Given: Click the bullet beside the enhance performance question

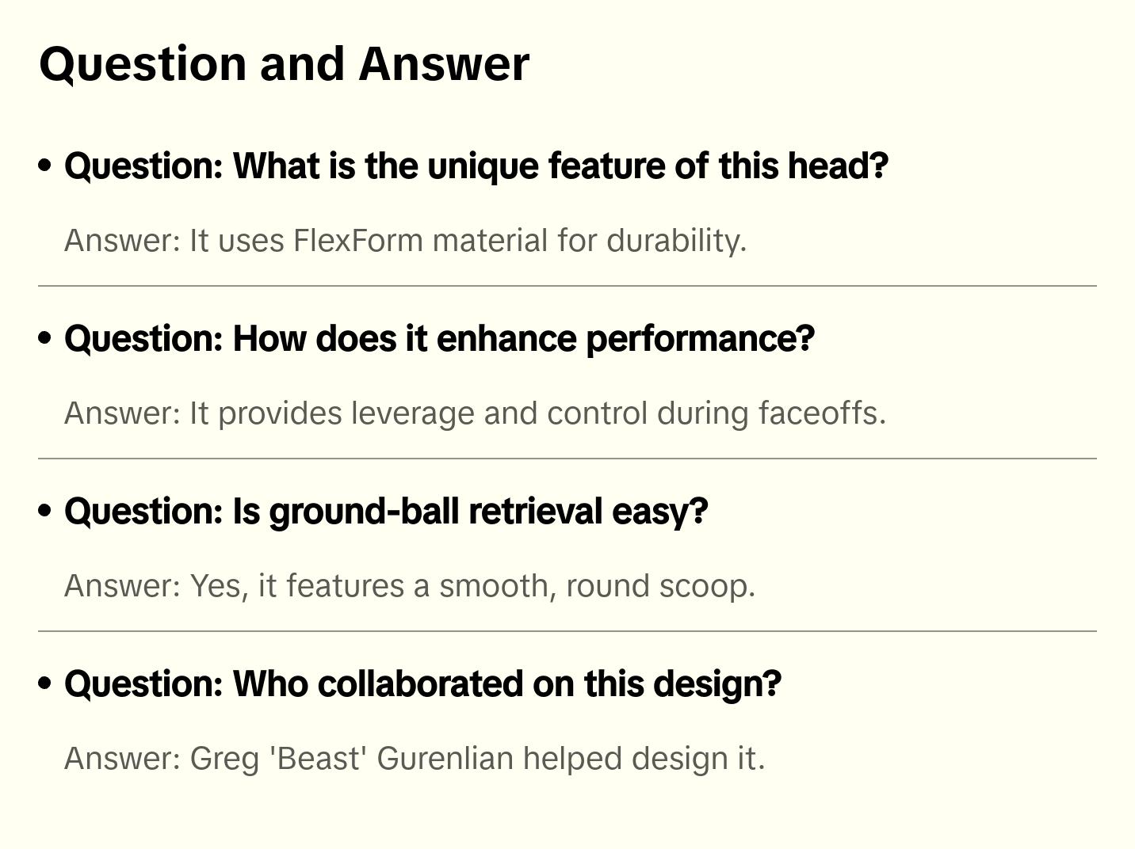Looking at the screenshot, I should click(45, 338).
